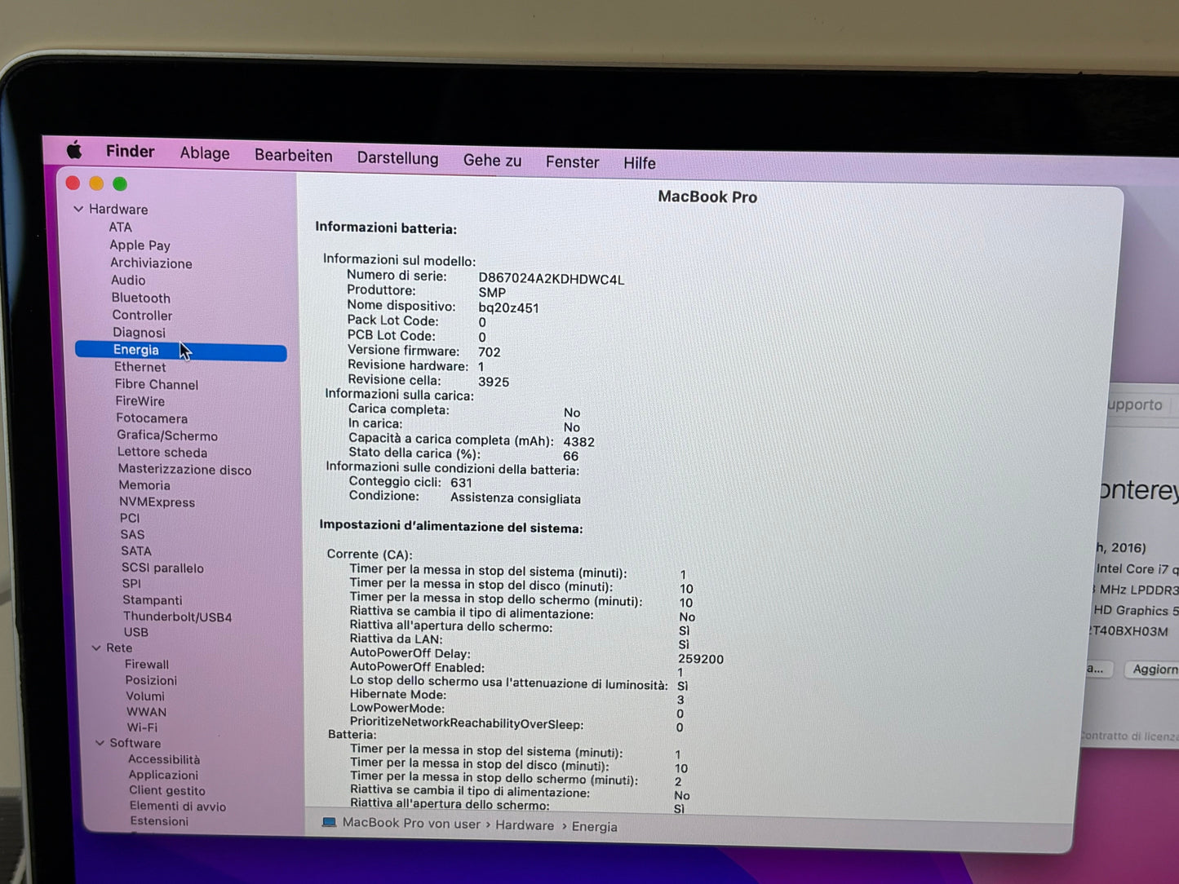Show Fibre Channel information
This screenshot has width=1179, height=884.
[157, 384]
